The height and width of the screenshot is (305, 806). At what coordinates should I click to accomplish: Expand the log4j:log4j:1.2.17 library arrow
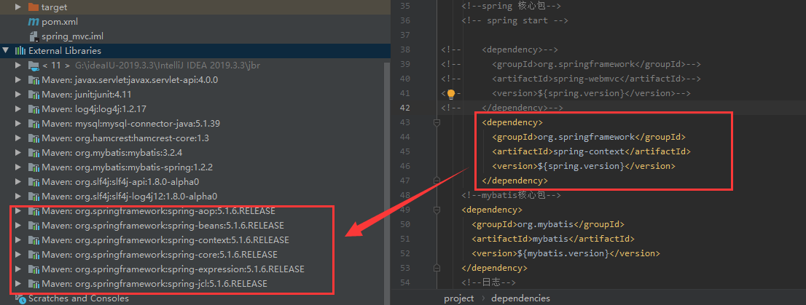(x=18, y=109)
